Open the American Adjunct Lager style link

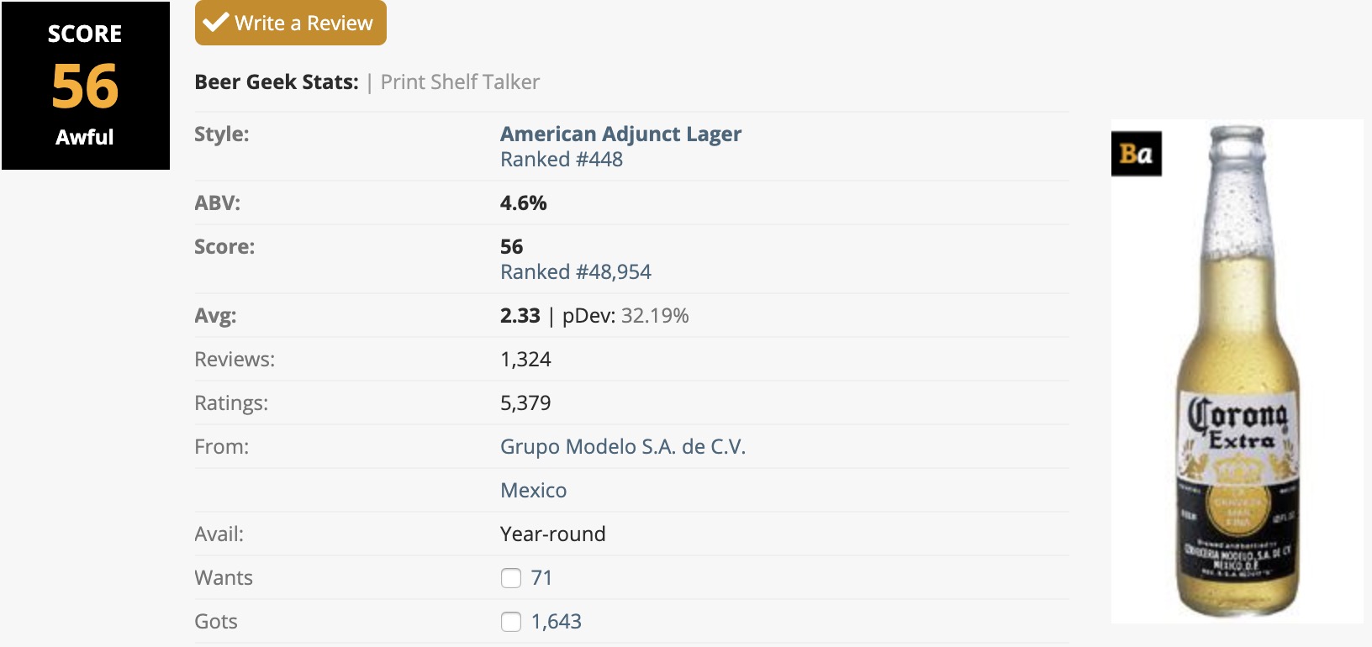coord(620,134)
